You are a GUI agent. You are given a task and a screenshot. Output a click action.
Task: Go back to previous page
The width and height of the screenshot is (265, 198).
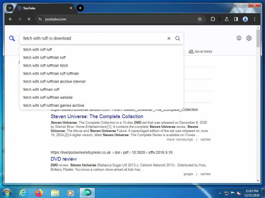coord(10,19)
